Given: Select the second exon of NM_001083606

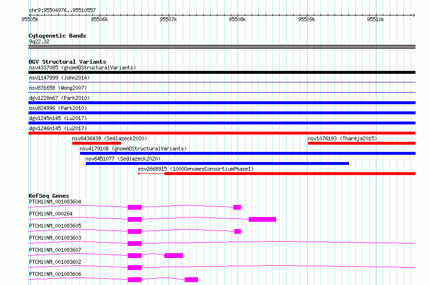Looking at the screenshot, I should [191, 280].
